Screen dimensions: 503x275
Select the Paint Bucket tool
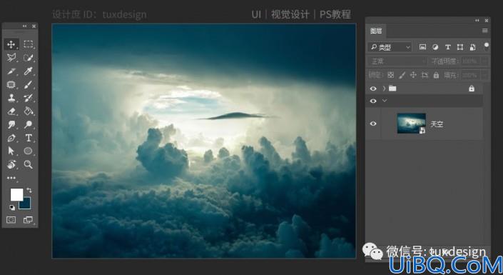click(x=29, y=111)
